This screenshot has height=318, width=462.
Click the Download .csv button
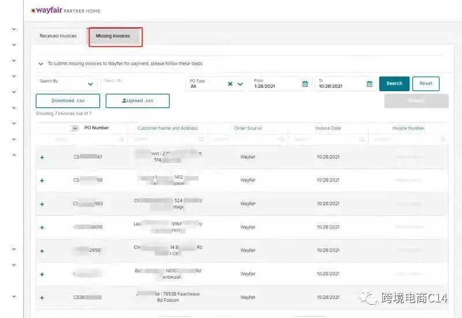click(68, 101)
